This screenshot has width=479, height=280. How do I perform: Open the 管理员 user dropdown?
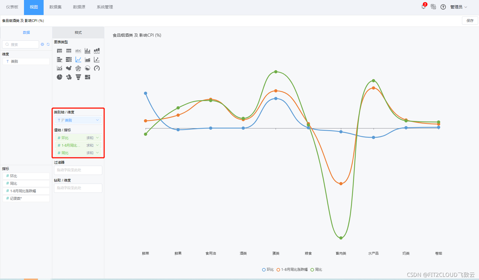458,7
